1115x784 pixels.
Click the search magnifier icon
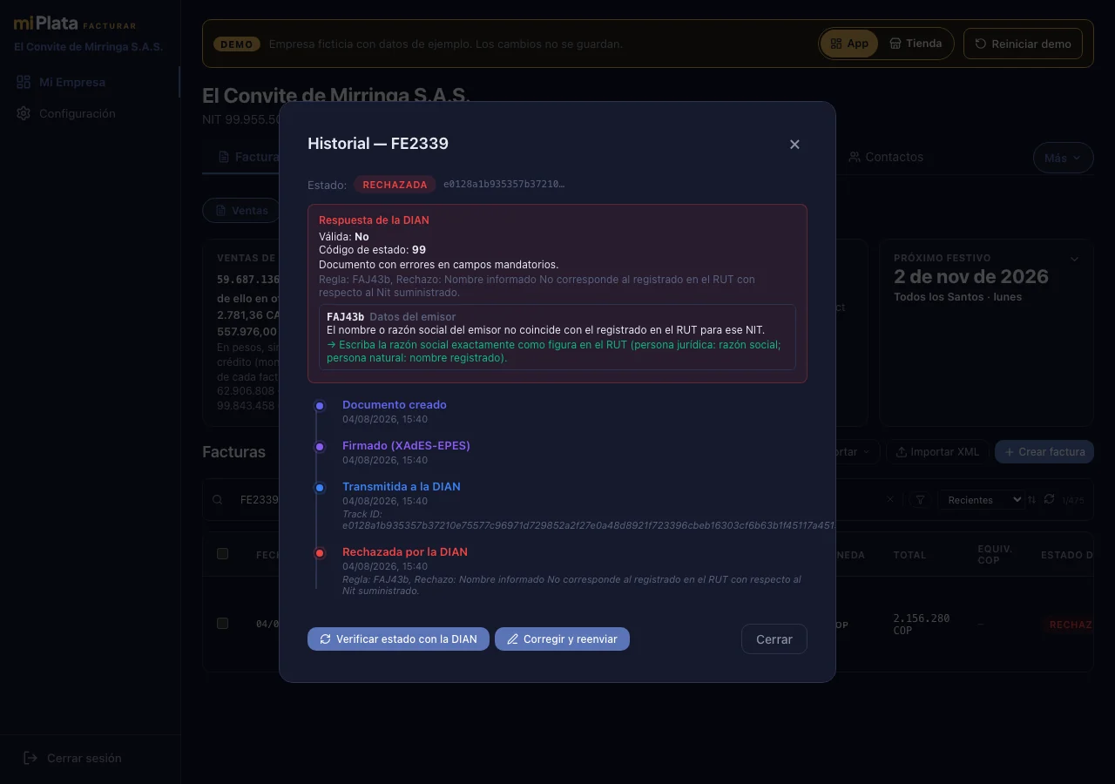tap(218, 499)
